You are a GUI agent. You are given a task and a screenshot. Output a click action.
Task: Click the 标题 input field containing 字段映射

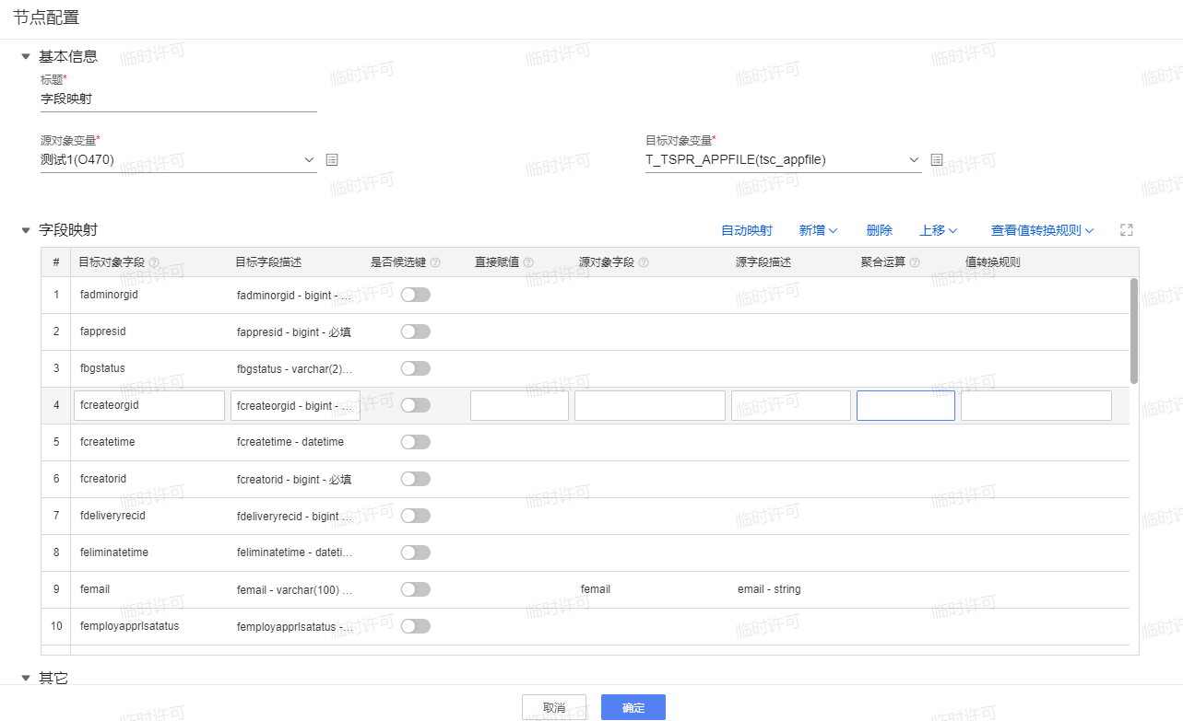178,99
